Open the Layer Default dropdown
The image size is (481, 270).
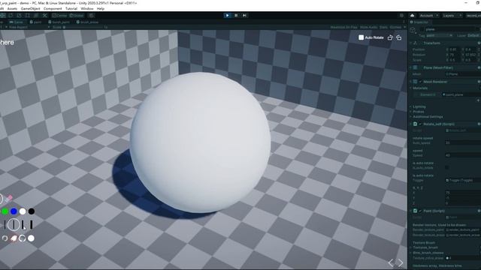point(473,35)
